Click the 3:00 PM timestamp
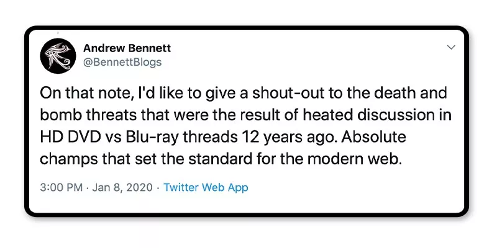The height and width of the screenshot is (248, 497). point(59,187)
